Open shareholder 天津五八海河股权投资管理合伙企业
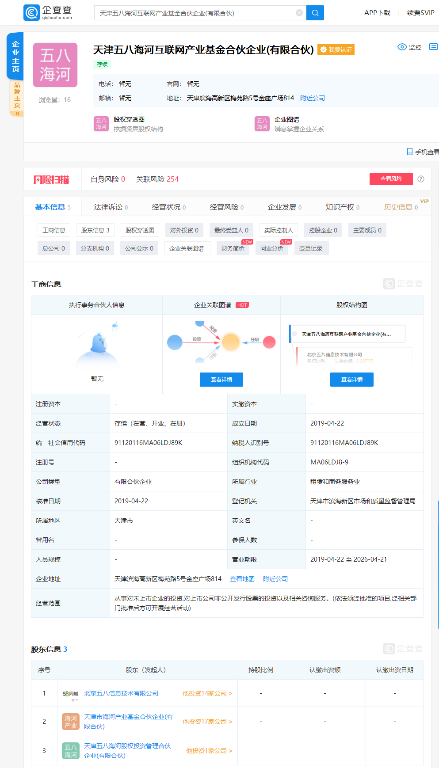 (x=127, y=751)
